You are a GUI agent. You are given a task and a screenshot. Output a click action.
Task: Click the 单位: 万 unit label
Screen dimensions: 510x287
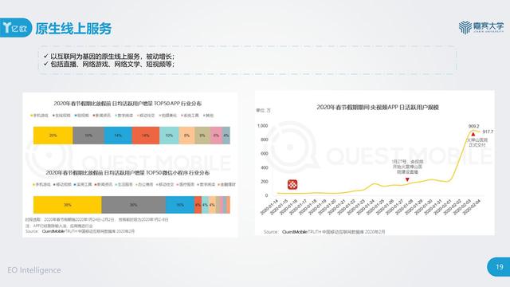(x=264, y=111)
